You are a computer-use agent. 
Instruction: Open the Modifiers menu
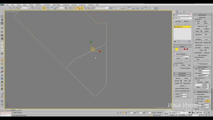[x=38, y=5]
